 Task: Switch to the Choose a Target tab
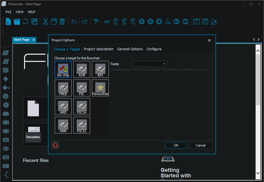click(x=67, y=49)
